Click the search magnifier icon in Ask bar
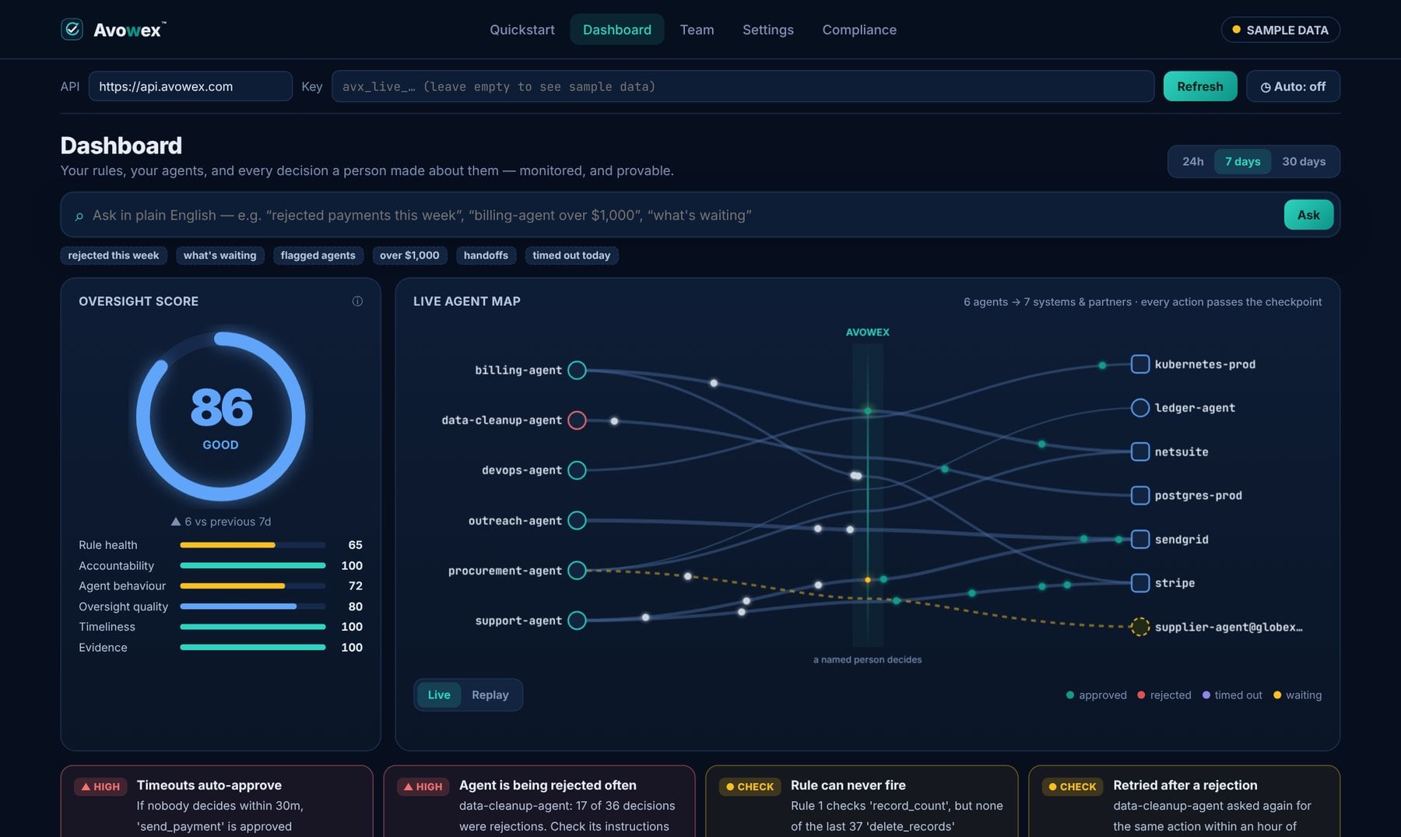This screenshot has height=837, width=1401. coord(79,216)
